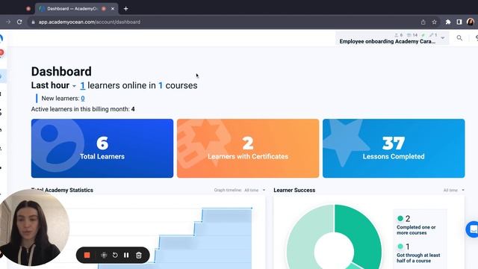This screenshot has height=269, width=478.
Task: Open the search magnifier in header
Action: coord(459,38)
